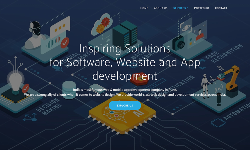Select the white humanoid robot figure

[x=205, y=85]
